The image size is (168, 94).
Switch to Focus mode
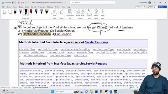point(132,88)
